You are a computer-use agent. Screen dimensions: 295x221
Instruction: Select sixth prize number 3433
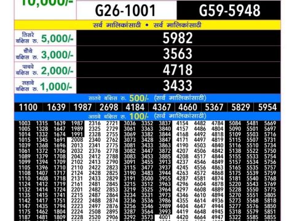pos(178,85)
